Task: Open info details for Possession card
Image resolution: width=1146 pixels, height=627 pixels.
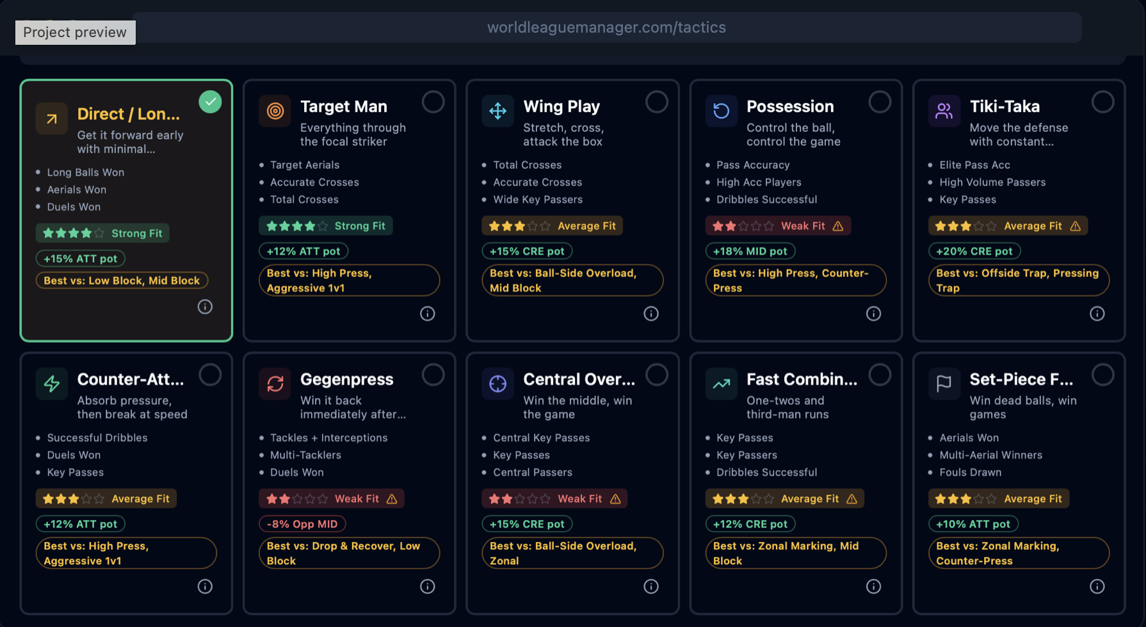Action: [873, 313]
